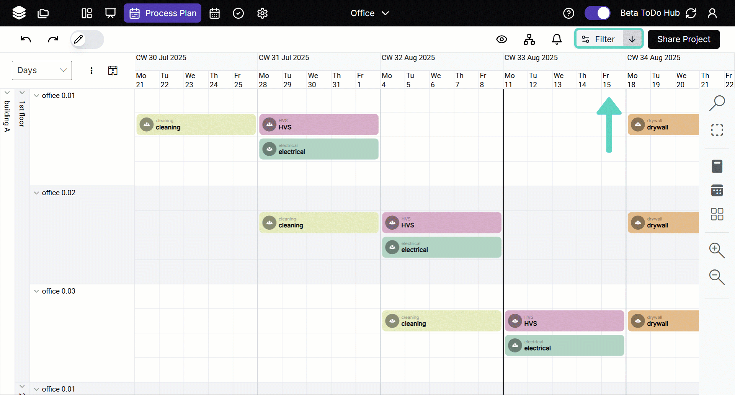Click the redo arrow icon
Image resolution: width=735 pixels, height=395 pixels.
tap(53, 39)
